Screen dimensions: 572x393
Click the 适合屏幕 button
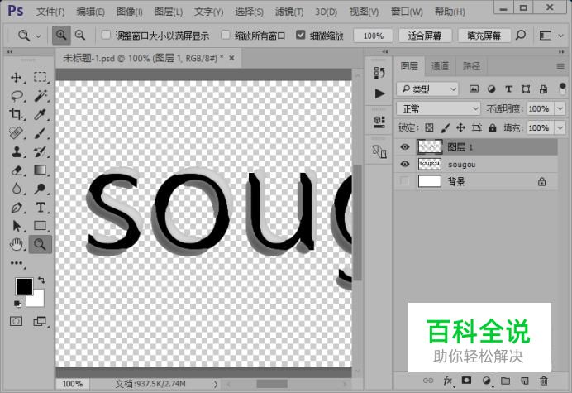coord(425,36)
